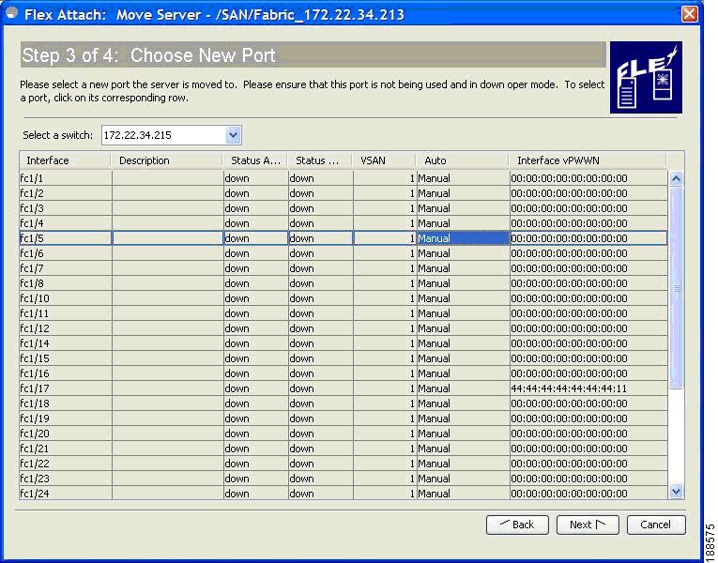Screen dimensions: 718x563
Task: Select row fc1/16
Action: [344, 373]
